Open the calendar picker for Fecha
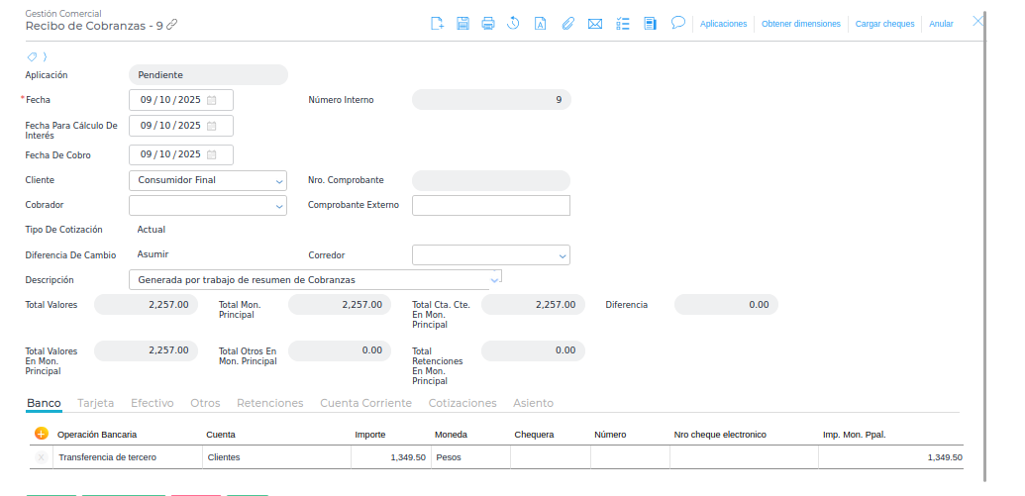Image resolution: width=1025 pixels, height=496 pixels. (212, 100)
